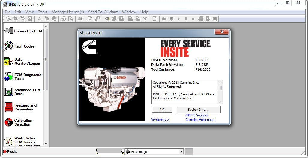
Task: Click the Copy toolbar icon
Action: [x=47, y=19]
